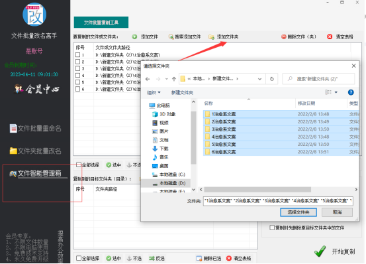Select 文档 in the navigation tree

click(160, 140)
